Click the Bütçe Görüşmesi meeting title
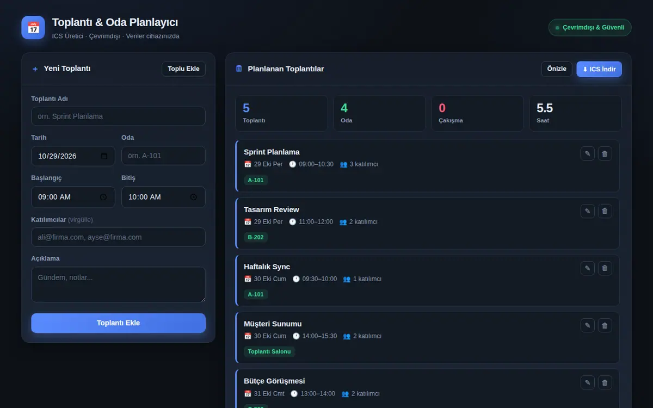653x408 pixels. [x=274, y=381]
